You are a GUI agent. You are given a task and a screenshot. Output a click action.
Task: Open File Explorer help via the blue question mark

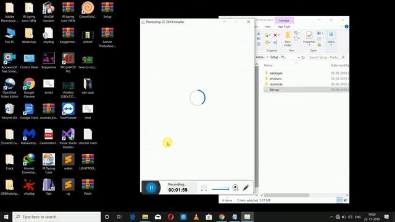[x=347, y=27]
